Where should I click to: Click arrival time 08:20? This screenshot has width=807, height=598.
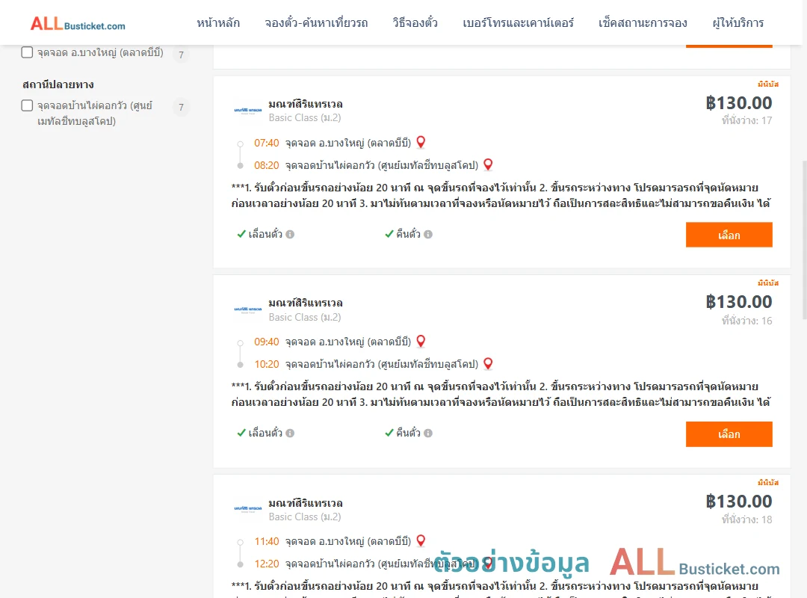(267, 165)
